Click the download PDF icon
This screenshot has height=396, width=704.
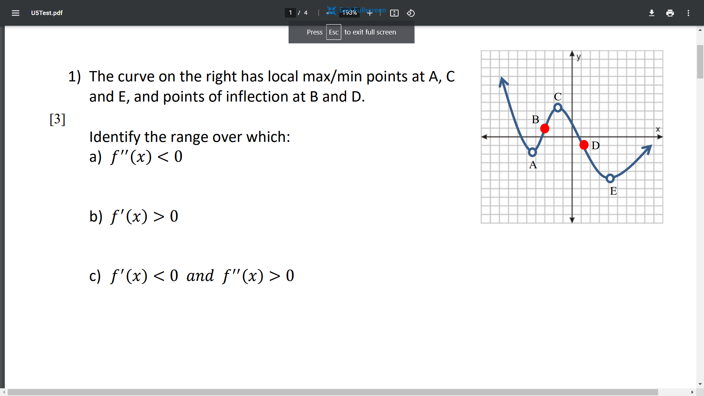pyautogui.click(x=652, y=13)
